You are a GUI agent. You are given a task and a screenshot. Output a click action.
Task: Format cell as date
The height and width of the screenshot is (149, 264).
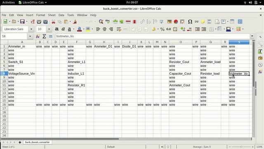pos(175,29)
